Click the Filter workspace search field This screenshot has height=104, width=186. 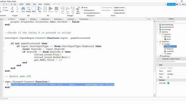(171, 22)
